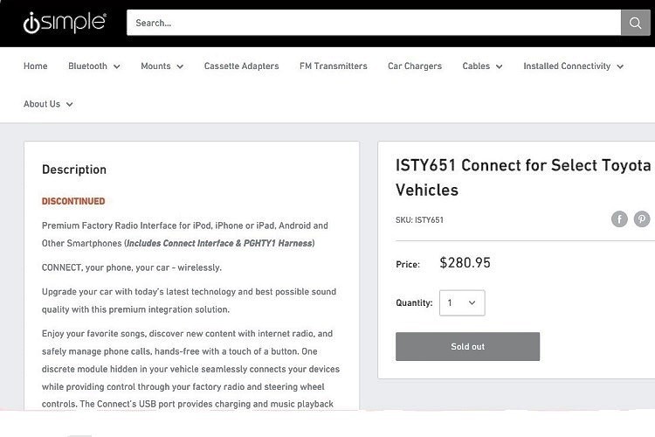Open the Quantity selector dropdown
Image resolution: width=655 pixels, height=437 pixels.
pyautogui.click(x=462, y=302)
